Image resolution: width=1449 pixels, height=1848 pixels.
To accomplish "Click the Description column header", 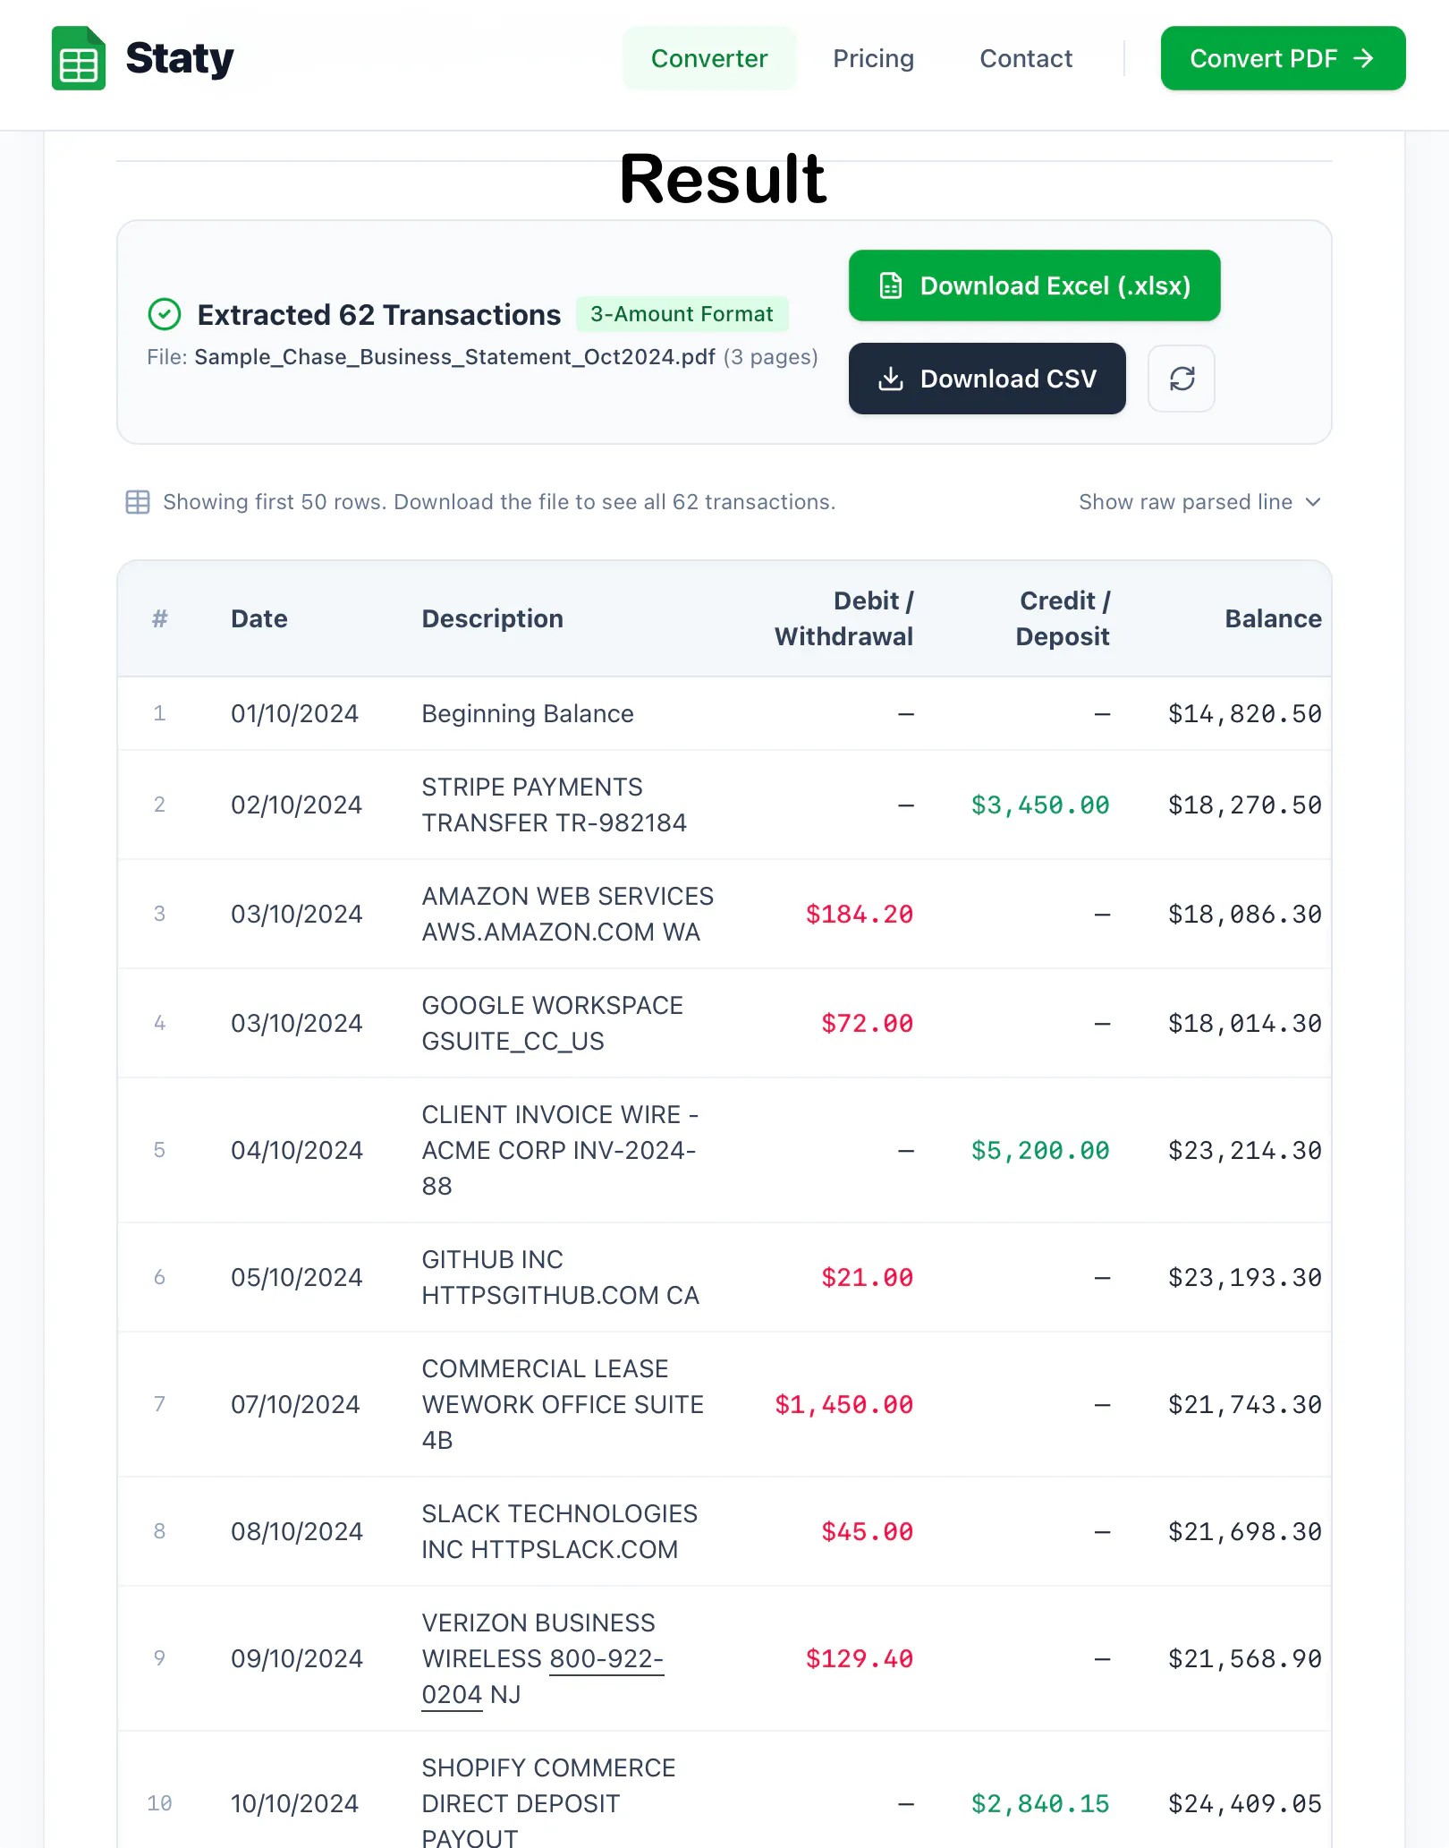I will click(x=493, y=618).
